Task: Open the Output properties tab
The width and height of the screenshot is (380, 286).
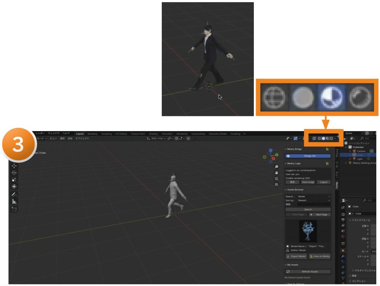Action: [343, 220]
